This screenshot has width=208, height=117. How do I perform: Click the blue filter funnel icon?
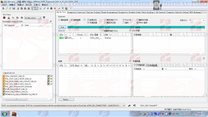tap(44, 18)
